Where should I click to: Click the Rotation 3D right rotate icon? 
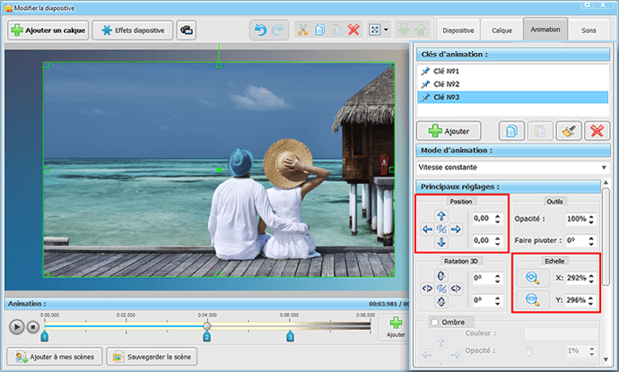point(456,289)
